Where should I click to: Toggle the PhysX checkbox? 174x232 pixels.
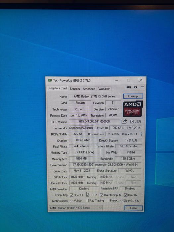coord(108,200)
